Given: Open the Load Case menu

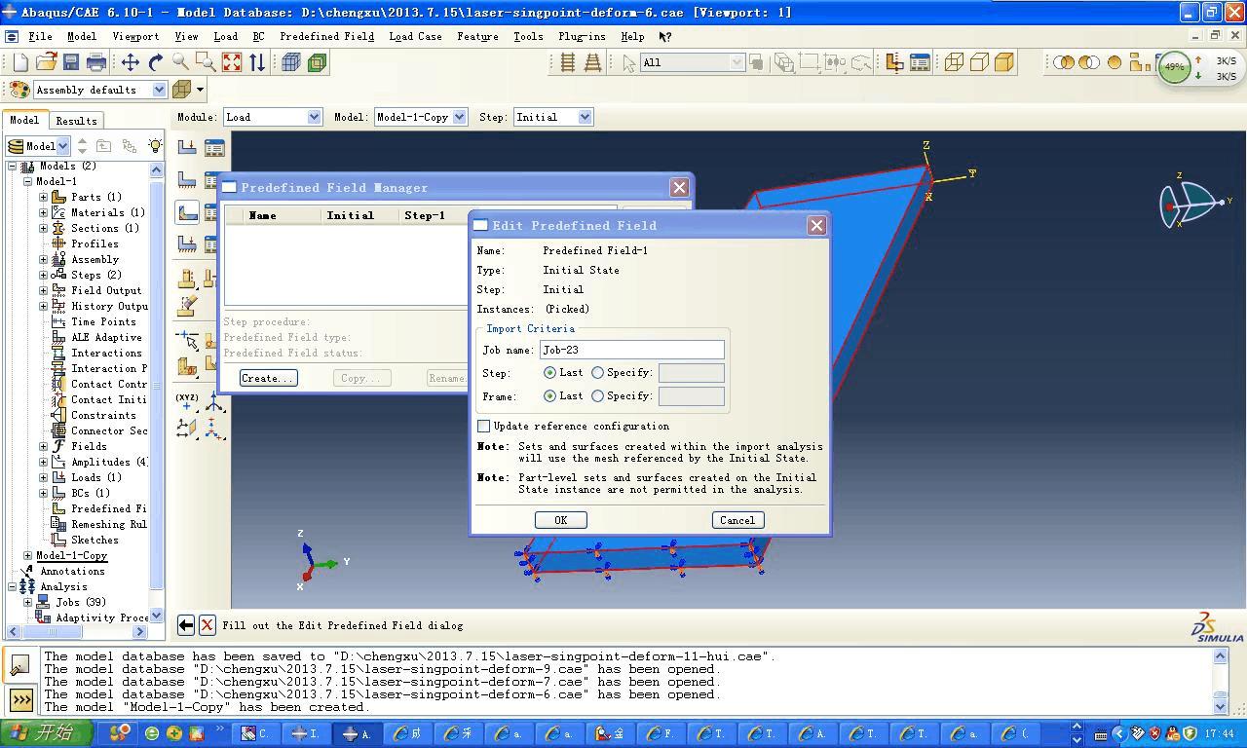Looking at the screenshot, I should [415, 37].
